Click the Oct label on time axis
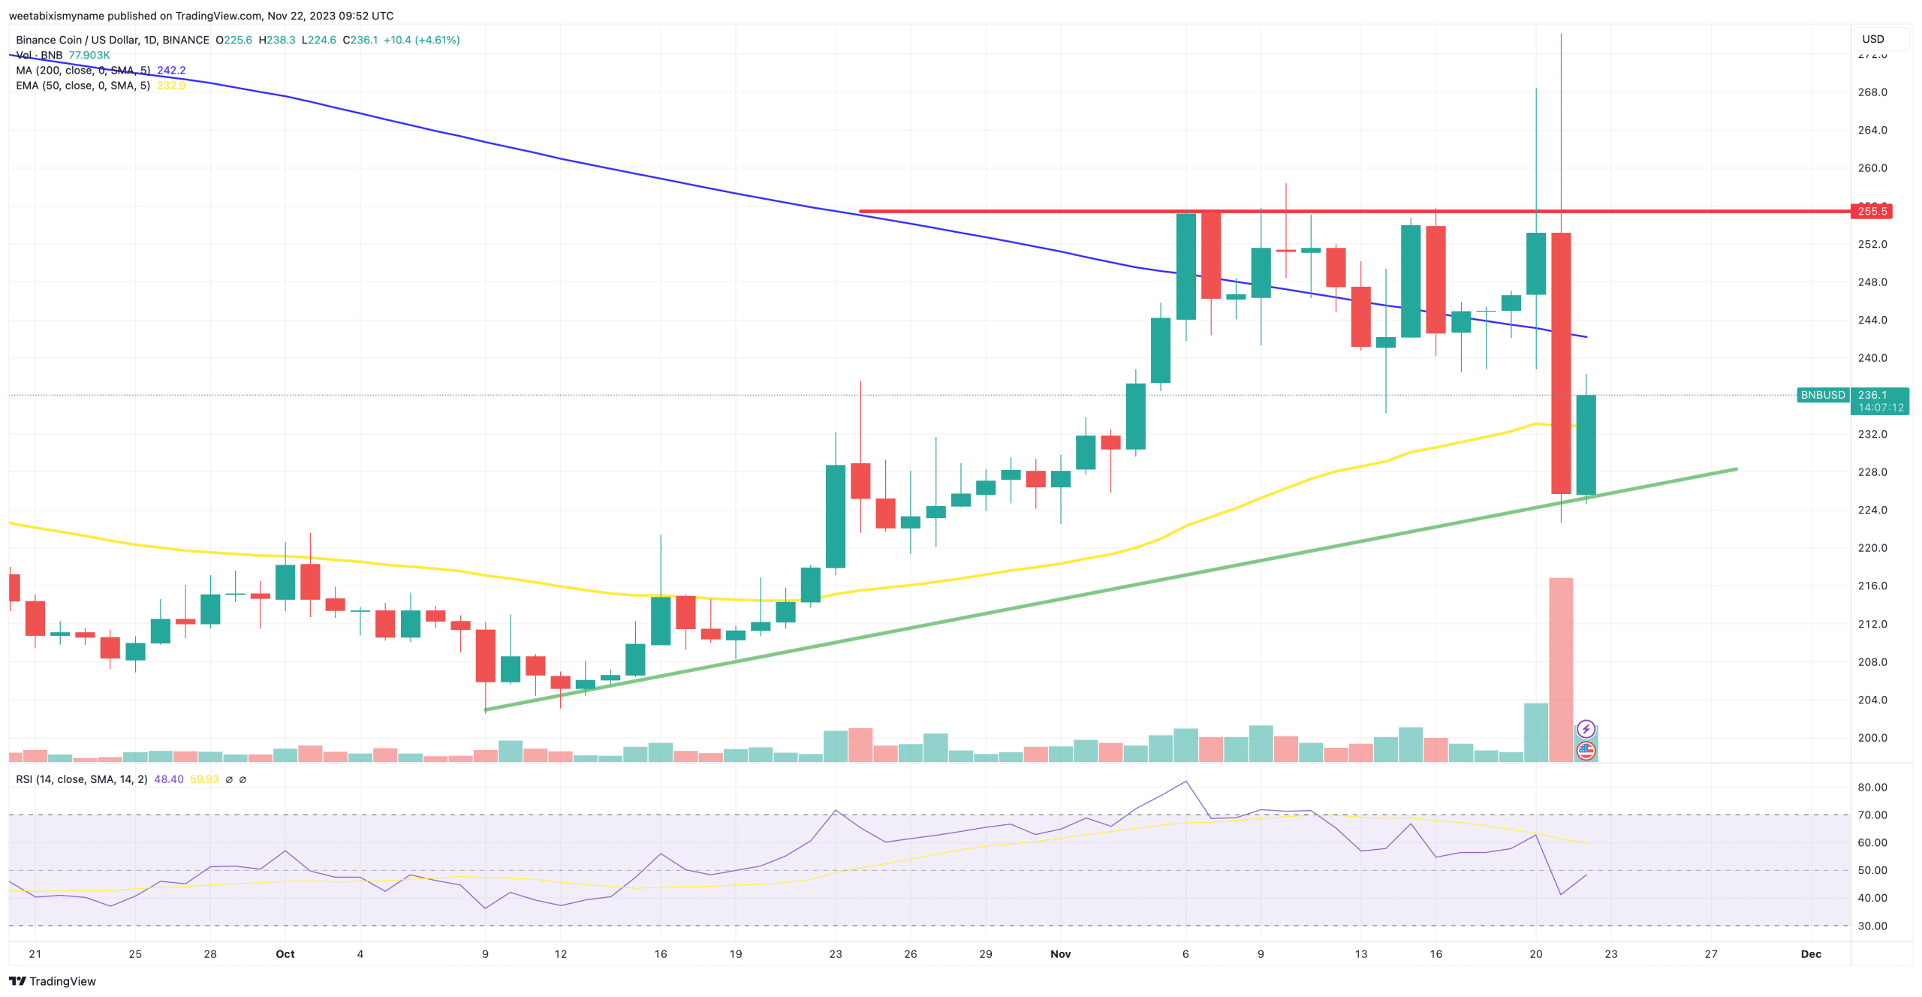The height and width of the screenshot is (997, 1922). [x=285, y=953]
